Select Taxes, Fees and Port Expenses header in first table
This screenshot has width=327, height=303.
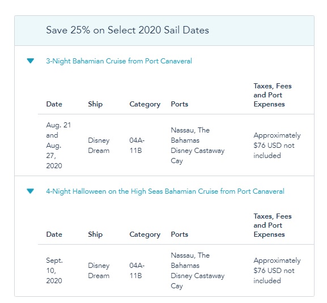click(x=273, y=95)
